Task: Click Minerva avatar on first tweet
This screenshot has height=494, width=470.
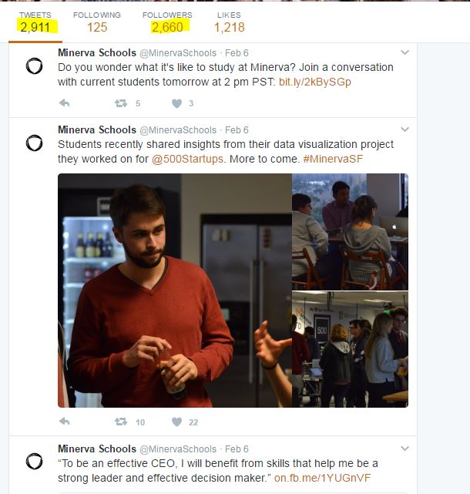Action: [34, 66]
